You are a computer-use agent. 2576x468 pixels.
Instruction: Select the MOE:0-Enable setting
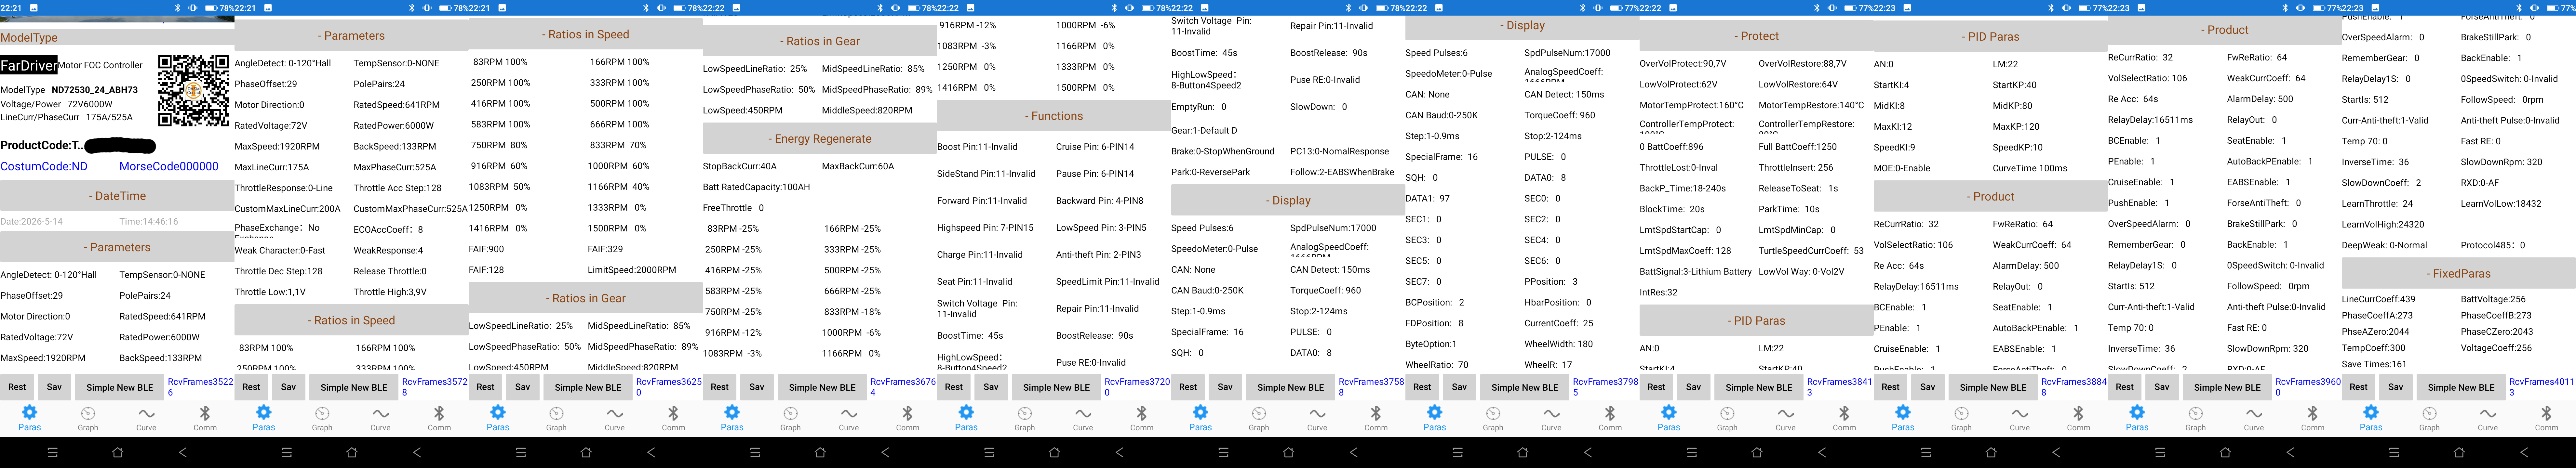tap(1902, 168)
